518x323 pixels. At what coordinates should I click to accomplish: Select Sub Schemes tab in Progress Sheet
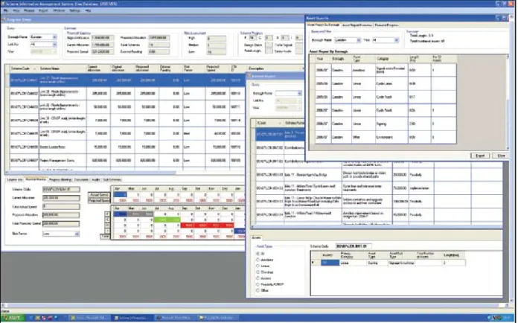click(x=112, y=179)
